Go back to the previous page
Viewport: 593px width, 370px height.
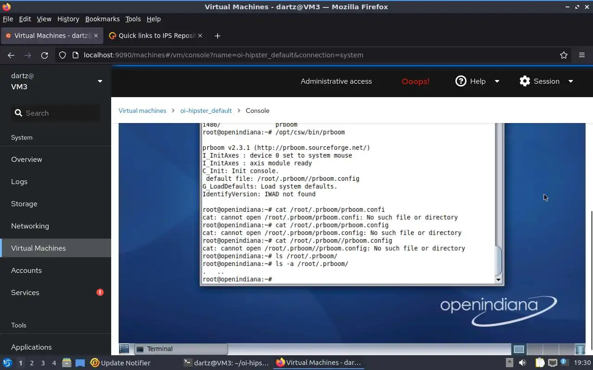(11, 55)
